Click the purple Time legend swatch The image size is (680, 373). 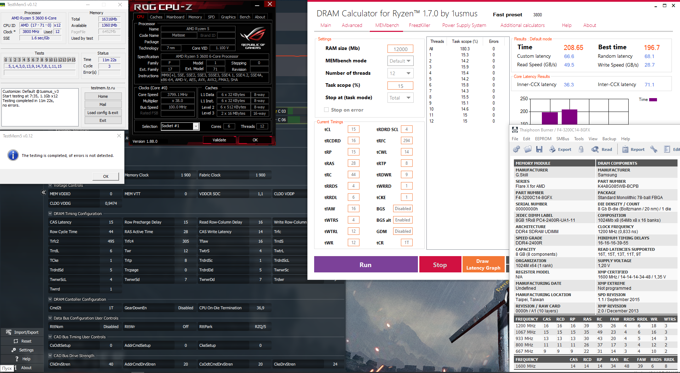tap(653, 100)
